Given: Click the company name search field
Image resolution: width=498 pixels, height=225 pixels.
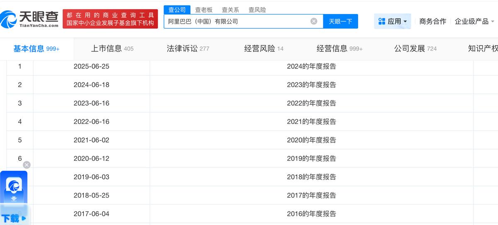Looking at the screenshot, I should click(x=237, y=21).
